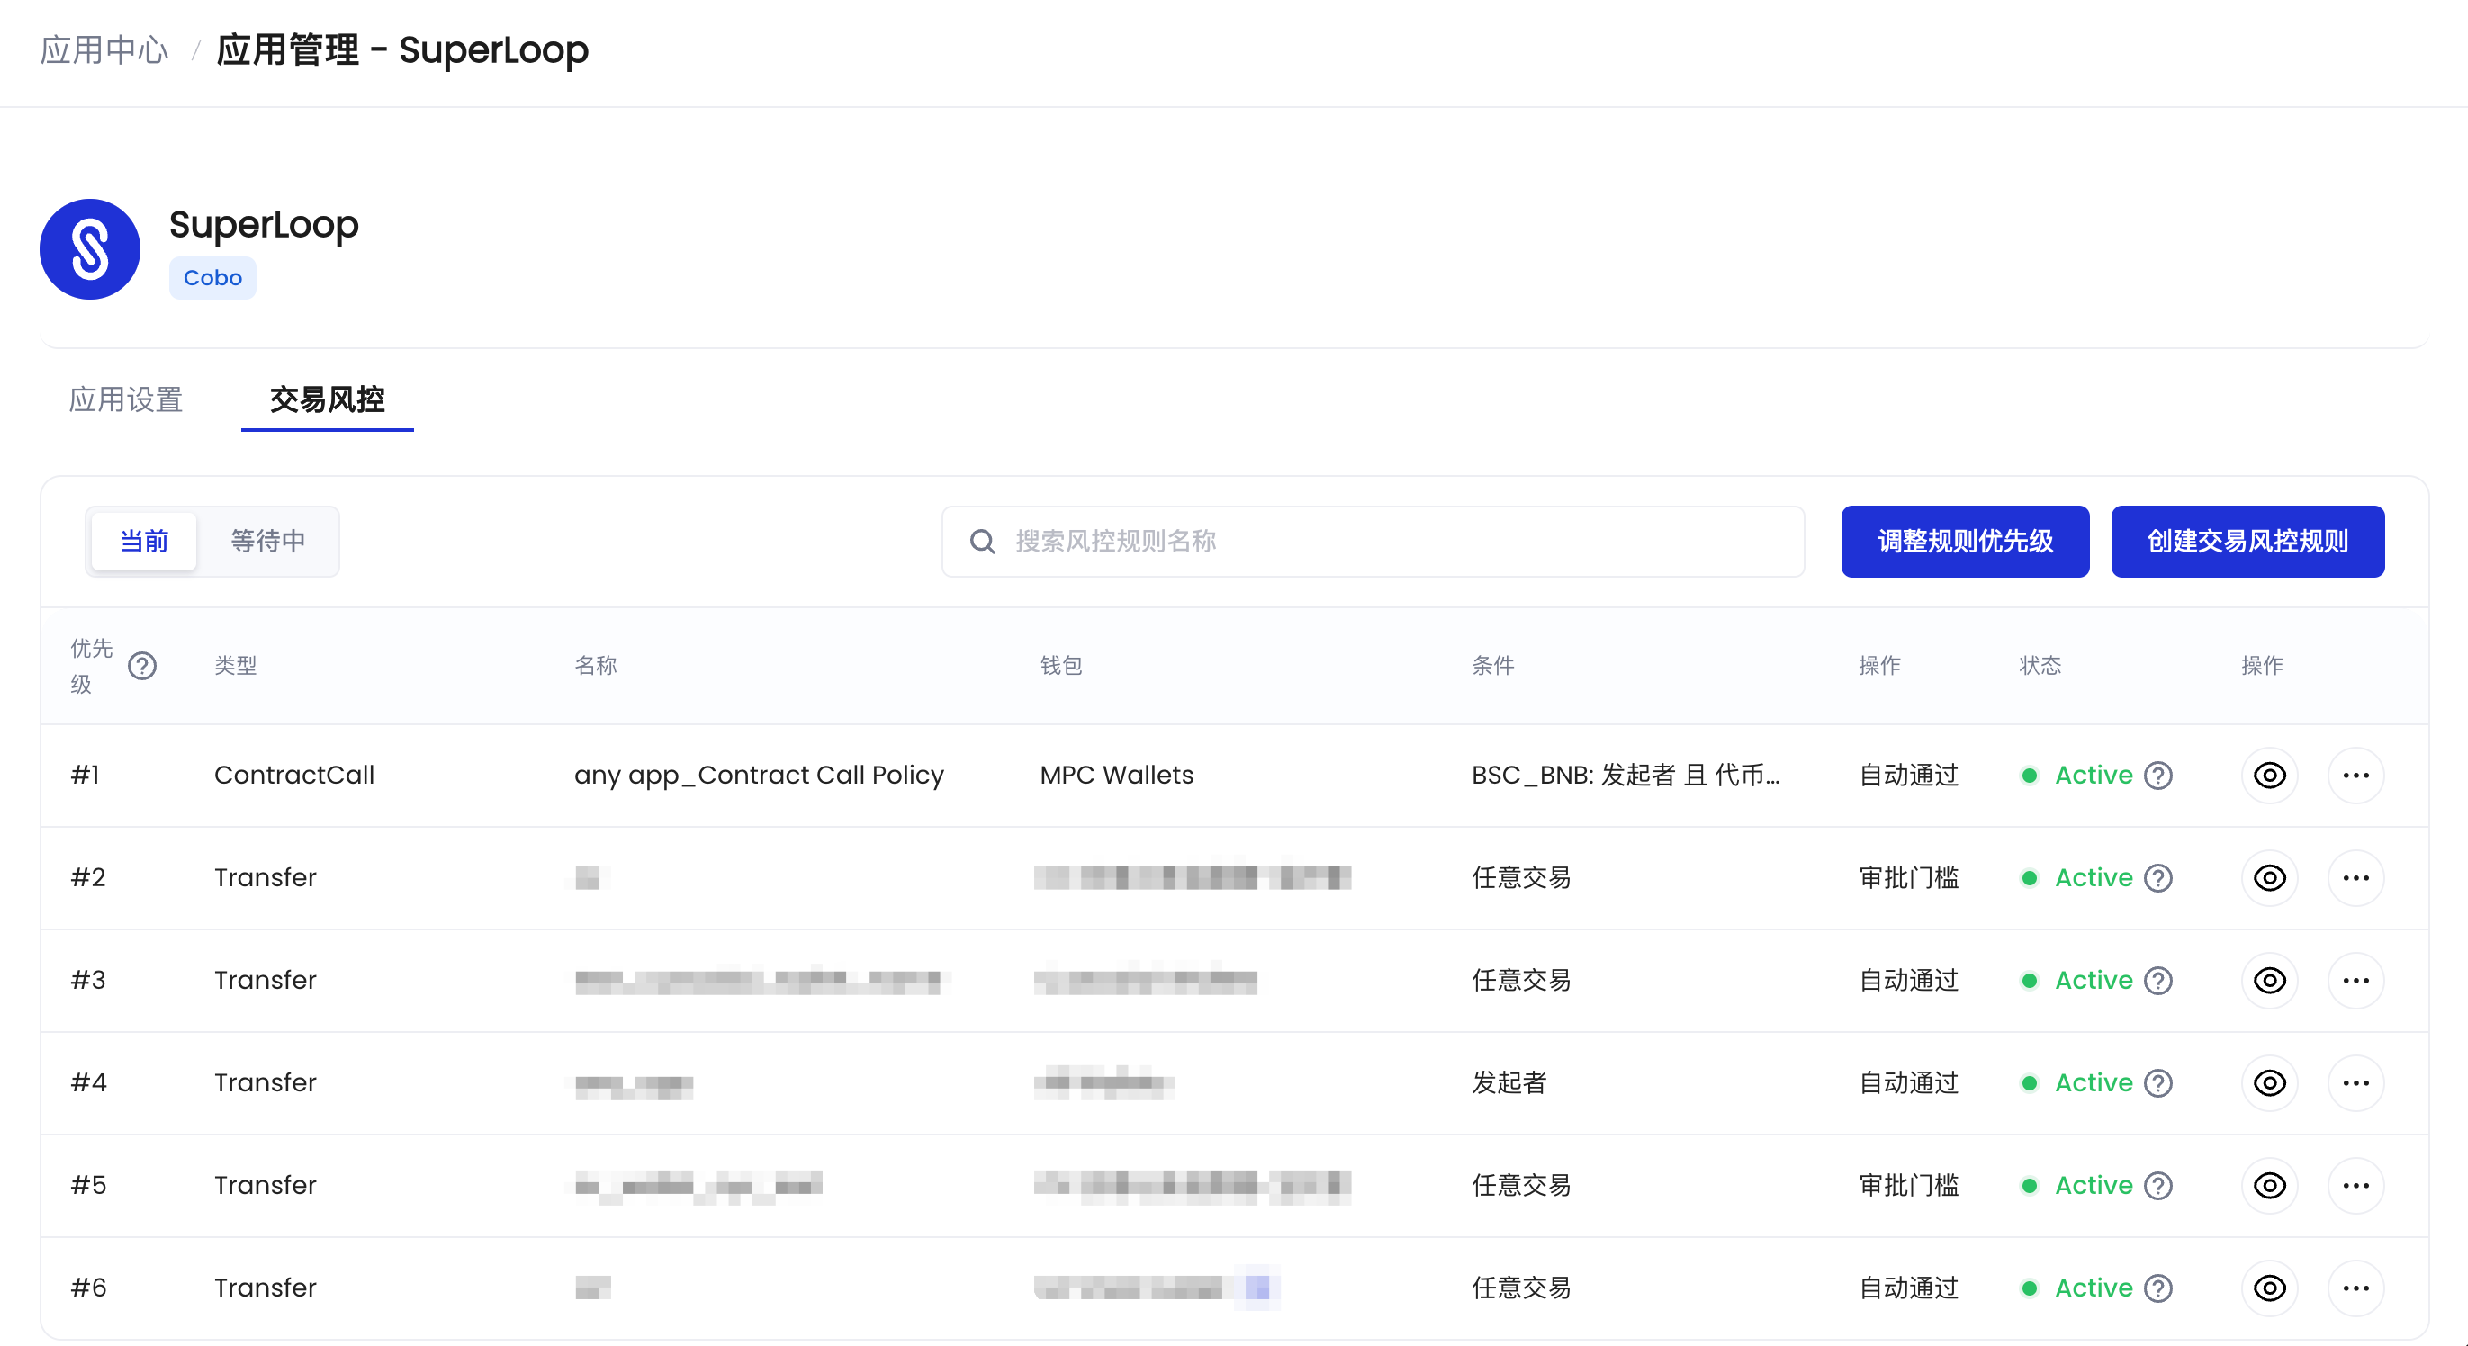View details of rule #2
2468x1346 pixels.
[x=2269, y=877]
